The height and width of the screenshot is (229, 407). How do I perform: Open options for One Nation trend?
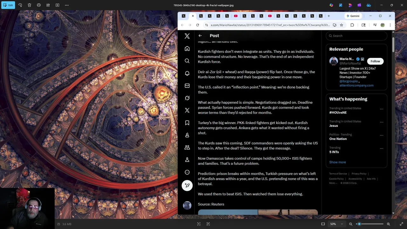[382, 135]
